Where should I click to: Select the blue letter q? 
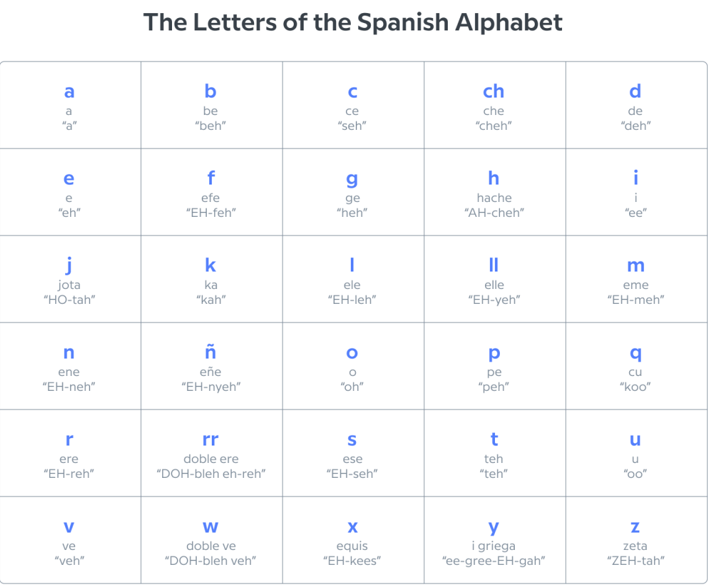point(636,354)
